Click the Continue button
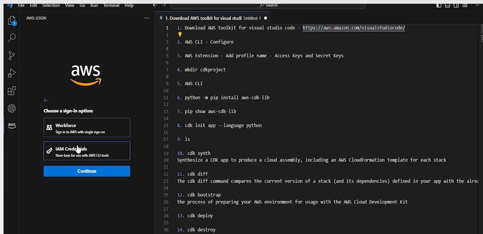483x234 pixels. point(87,171)
